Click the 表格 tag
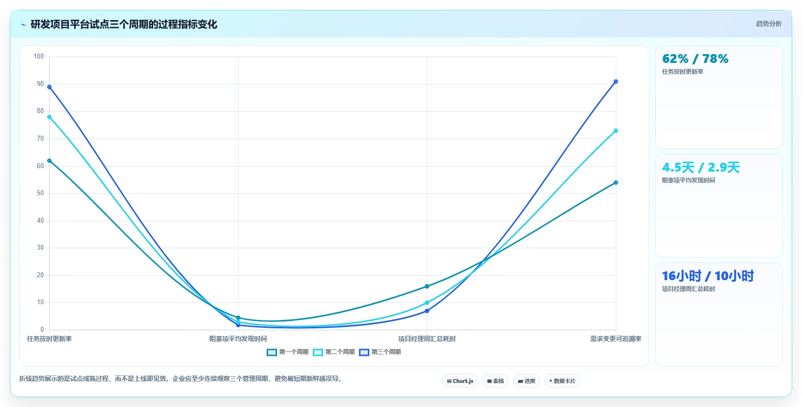This screenshot has height=407, width=802. pos(496,381)
